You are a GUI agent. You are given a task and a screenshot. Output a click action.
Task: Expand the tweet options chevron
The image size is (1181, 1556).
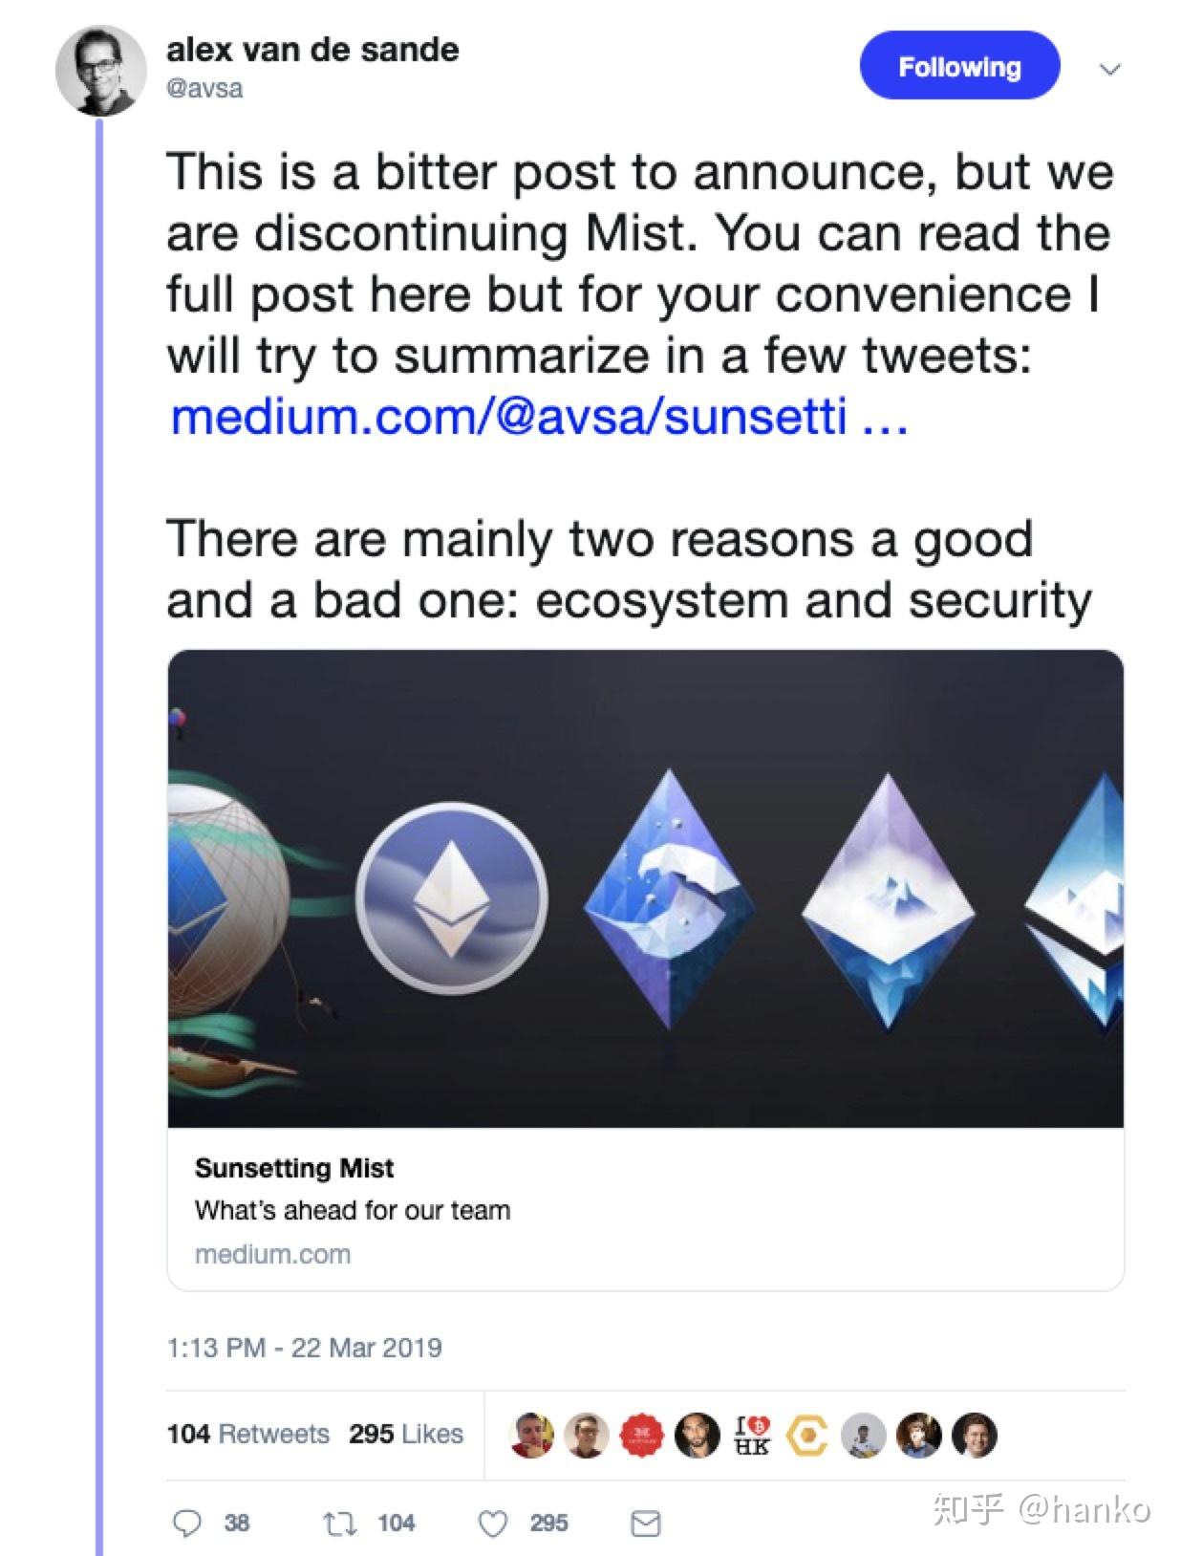[x=1109, y=69]
